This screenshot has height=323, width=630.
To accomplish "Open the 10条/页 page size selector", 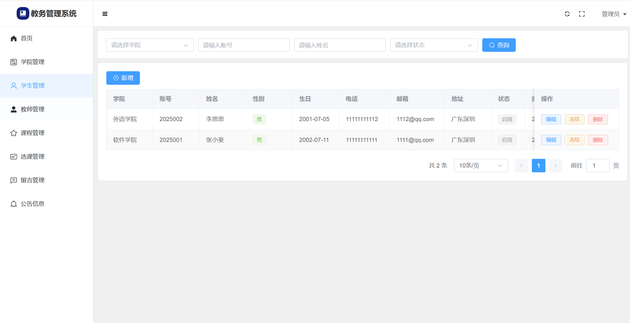I will [481, 166].
